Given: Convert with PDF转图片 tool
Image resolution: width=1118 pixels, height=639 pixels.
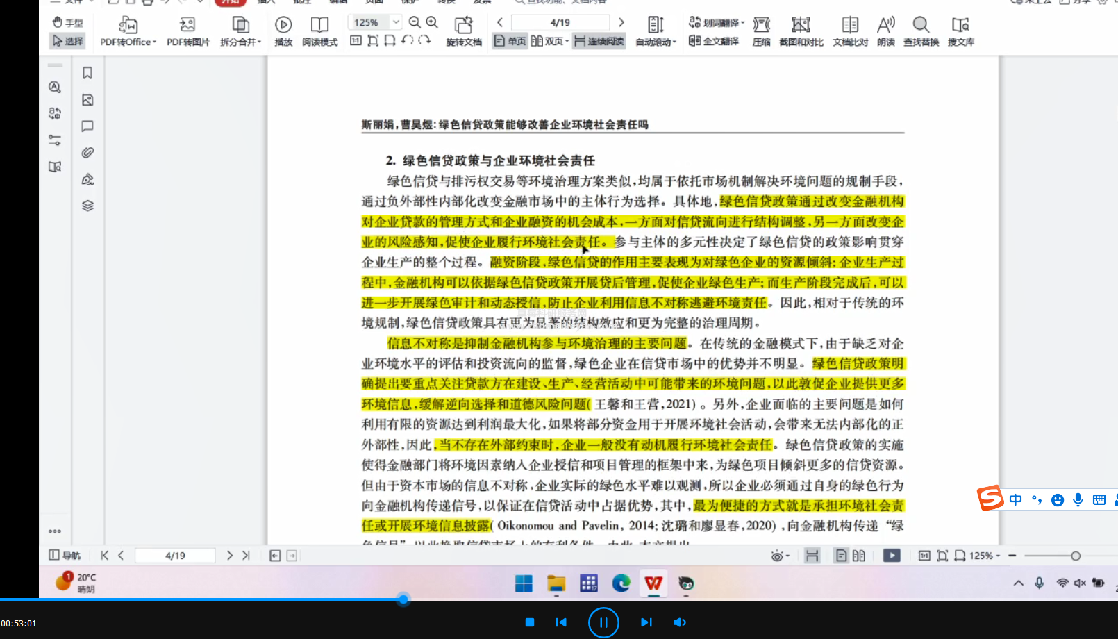Looking at the screenshot, I should 187,33.
